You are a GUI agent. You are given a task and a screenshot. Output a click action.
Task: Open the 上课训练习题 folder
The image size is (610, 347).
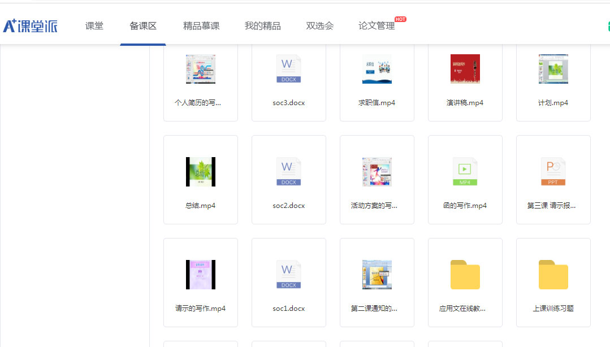click(553, 275)
